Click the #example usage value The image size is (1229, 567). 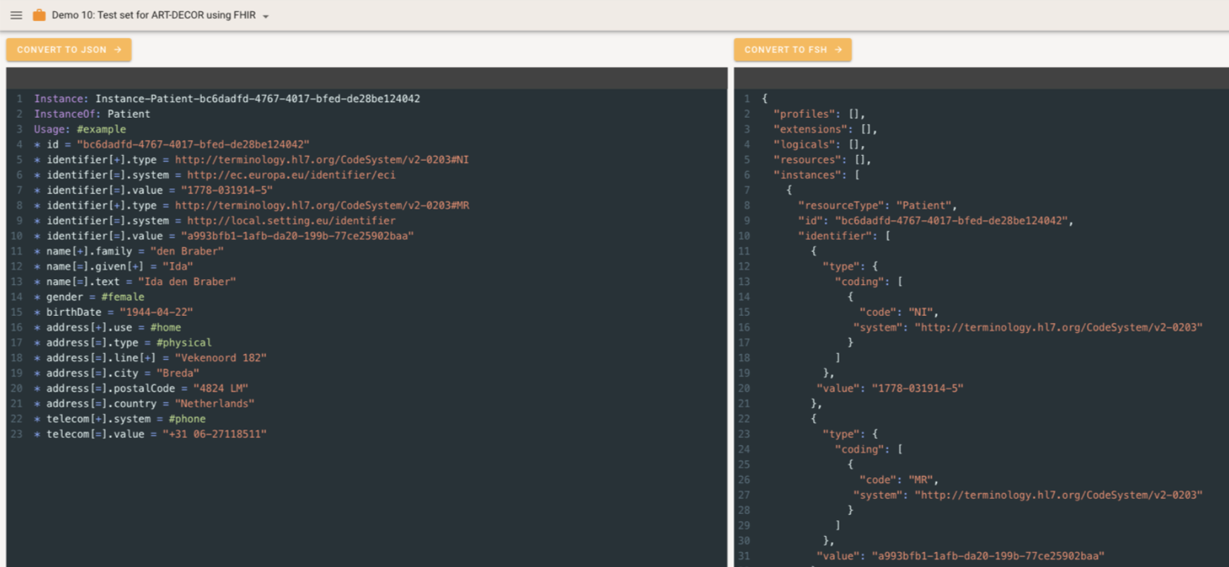coord(101,130)
